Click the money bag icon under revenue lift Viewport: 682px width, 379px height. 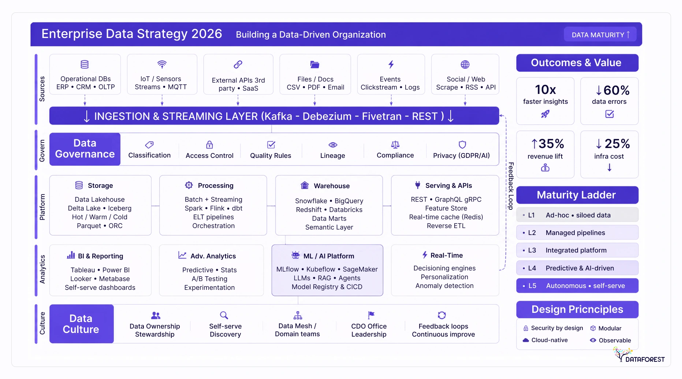click(545, 168)
